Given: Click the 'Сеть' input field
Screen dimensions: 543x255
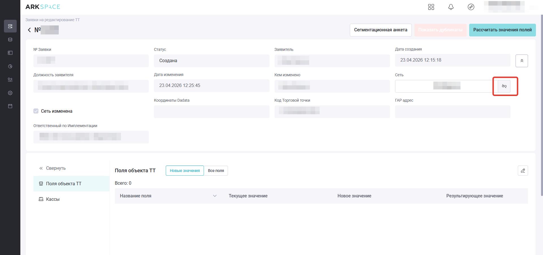Looking at the screenshot, I should click(x=446, y=86).
